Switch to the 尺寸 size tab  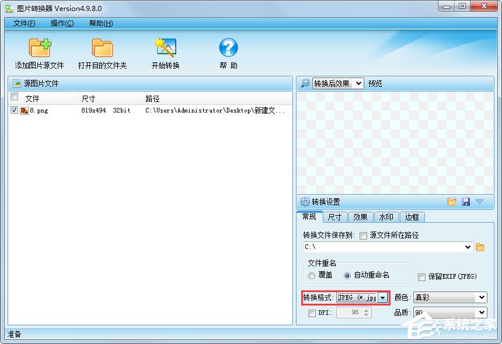click(335, 217)
